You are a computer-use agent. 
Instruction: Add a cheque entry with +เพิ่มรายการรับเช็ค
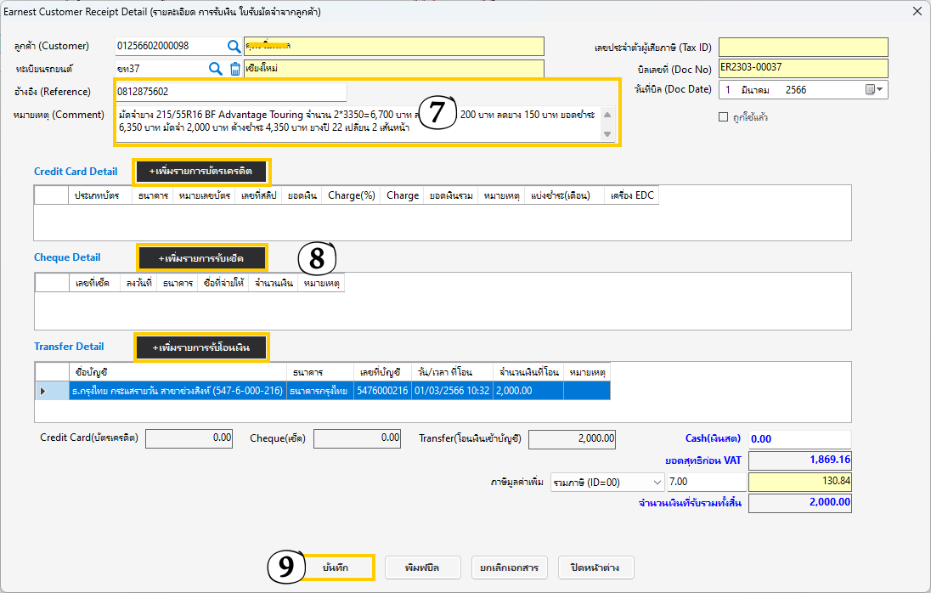202,257
